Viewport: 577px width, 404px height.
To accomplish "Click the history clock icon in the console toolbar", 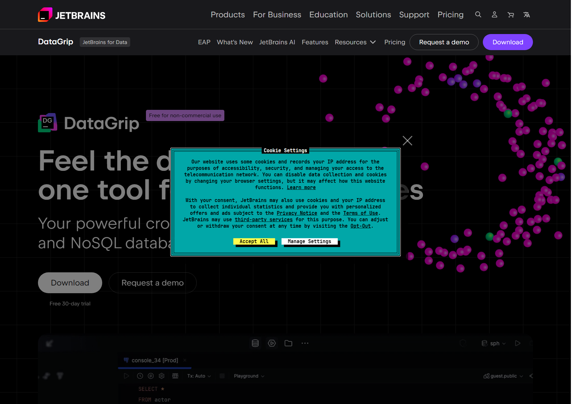I will (x=140, y=376).
